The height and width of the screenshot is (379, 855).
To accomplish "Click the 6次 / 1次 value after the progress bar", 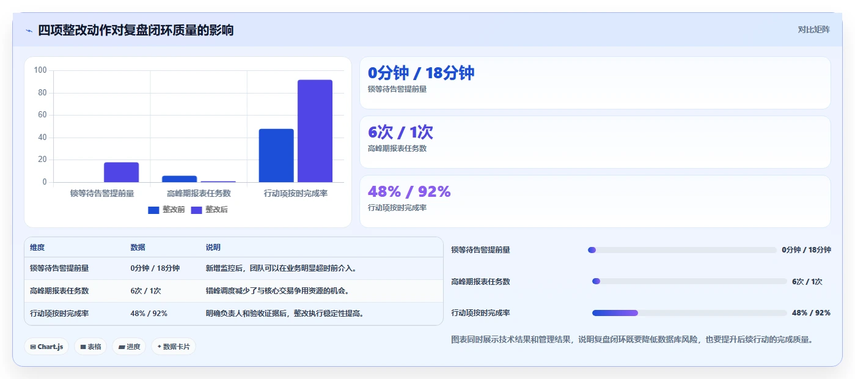I will tap(807, 282).
